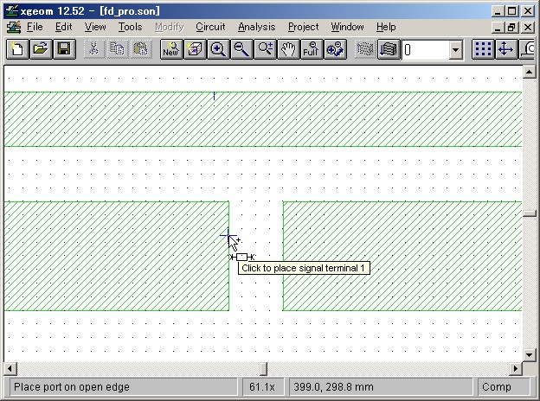Click the Copy icon in toolbar

click(117, 49)
